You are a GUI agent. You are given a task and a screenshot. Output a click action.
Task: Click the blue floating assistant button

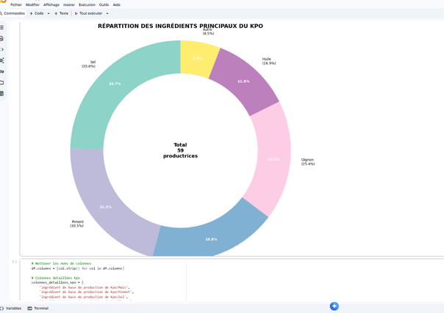[334, 306]
